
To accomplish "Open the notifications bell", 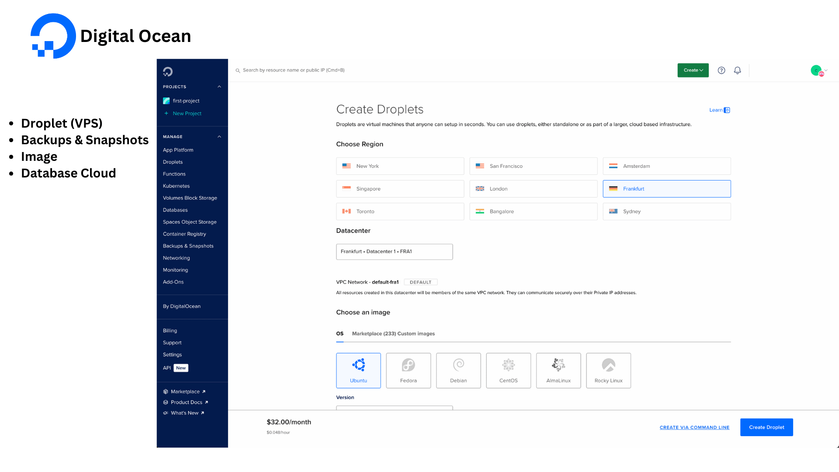I will pos(738,70).
